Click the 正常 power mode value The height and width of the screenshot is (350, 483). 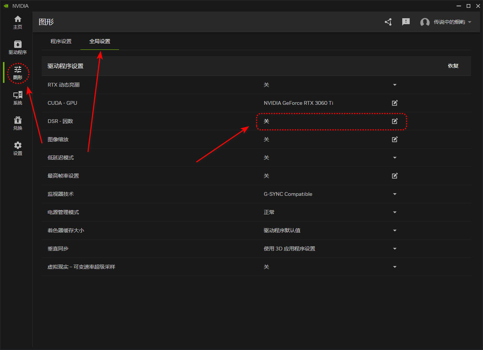(269, 212)
